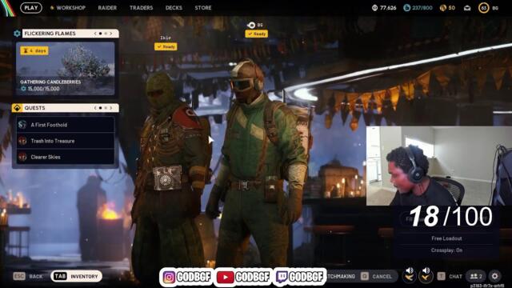The image size is (512, 288).
Task: Go to next Flickering Flames page
Action: click(111, 34)
